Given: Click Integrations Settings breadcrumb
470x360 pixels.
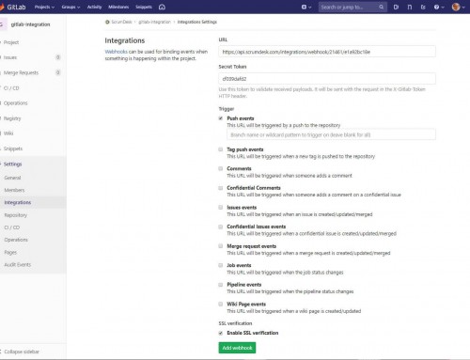Looking at the screenshot, I should [197, 22].
